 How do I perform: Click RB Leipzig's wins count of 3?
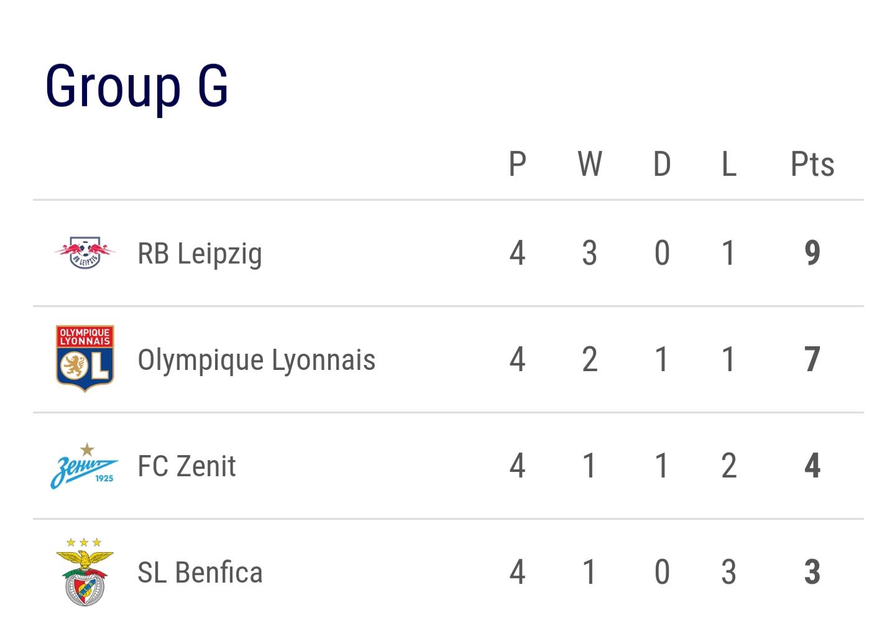click(x=590, y=253)
